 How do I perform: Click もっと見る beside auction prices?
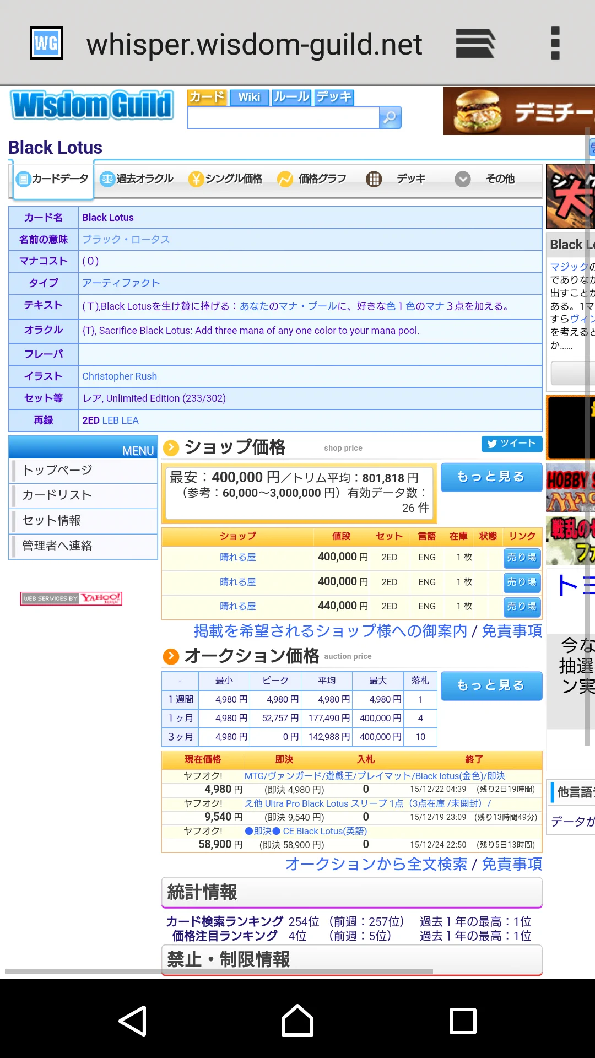click(491, 686)
